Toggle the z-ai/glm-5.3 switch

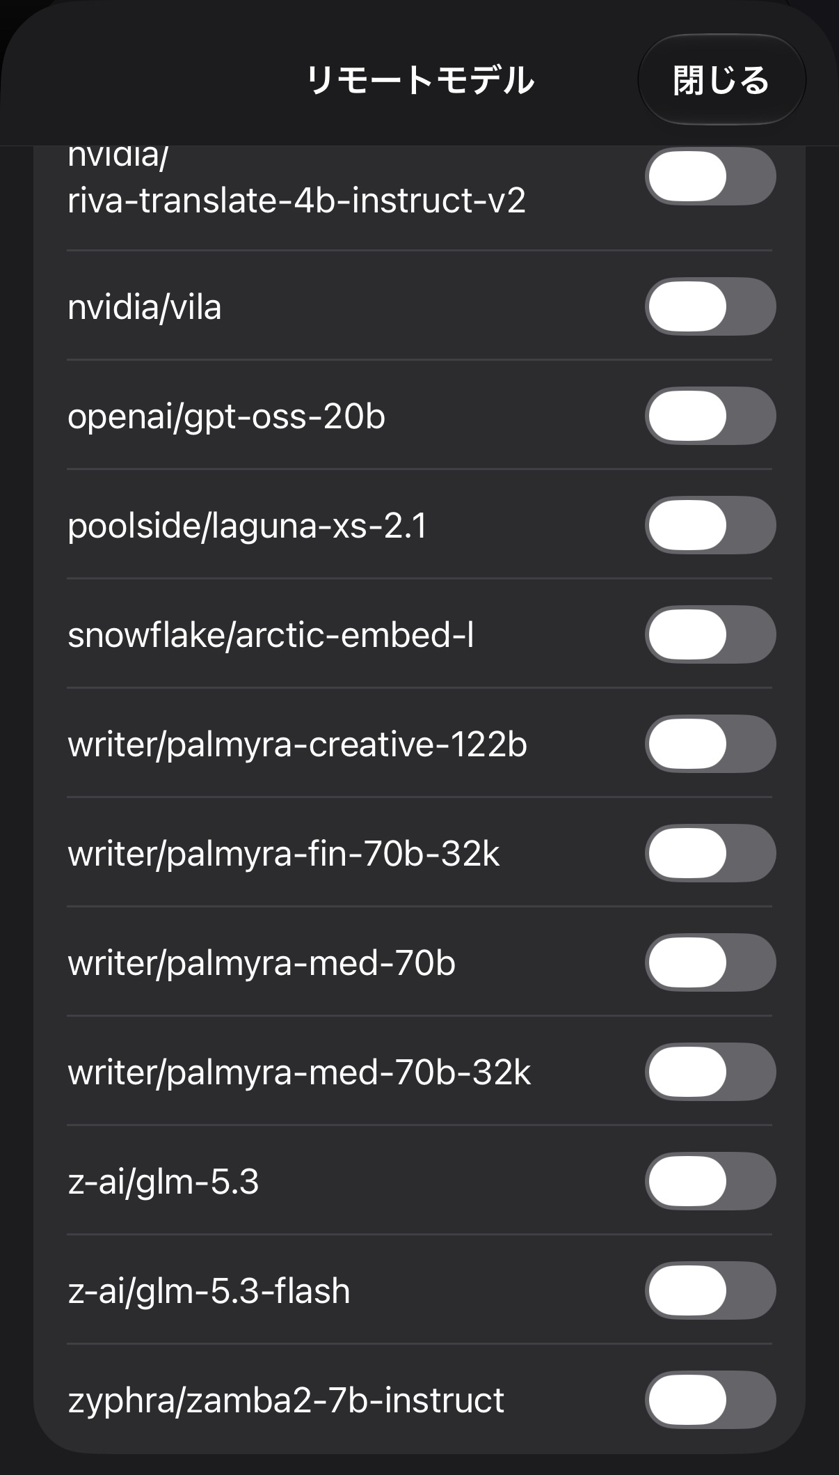(710, 1181)
